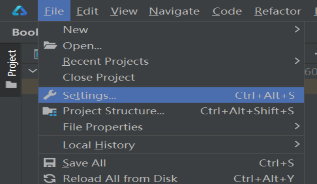Open the Code menu
The image size is (317, 184).
click(x=227, y=11)
